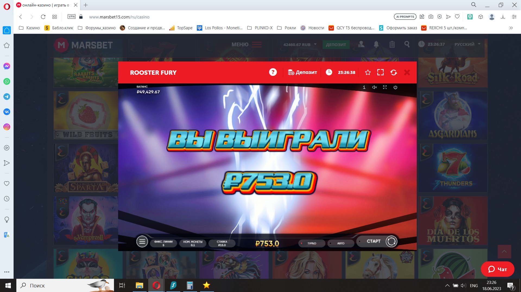Open the Telegram sidebar icon
This screenshot has width=521, height=292.
coord(7,97)
